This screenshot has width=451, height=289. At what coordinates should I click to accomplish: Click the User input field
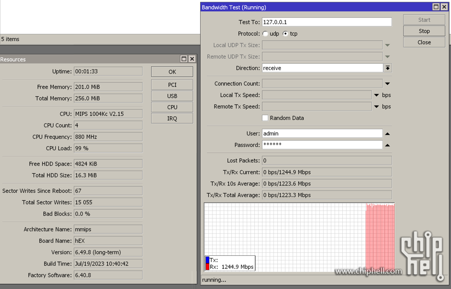(322, 134)
